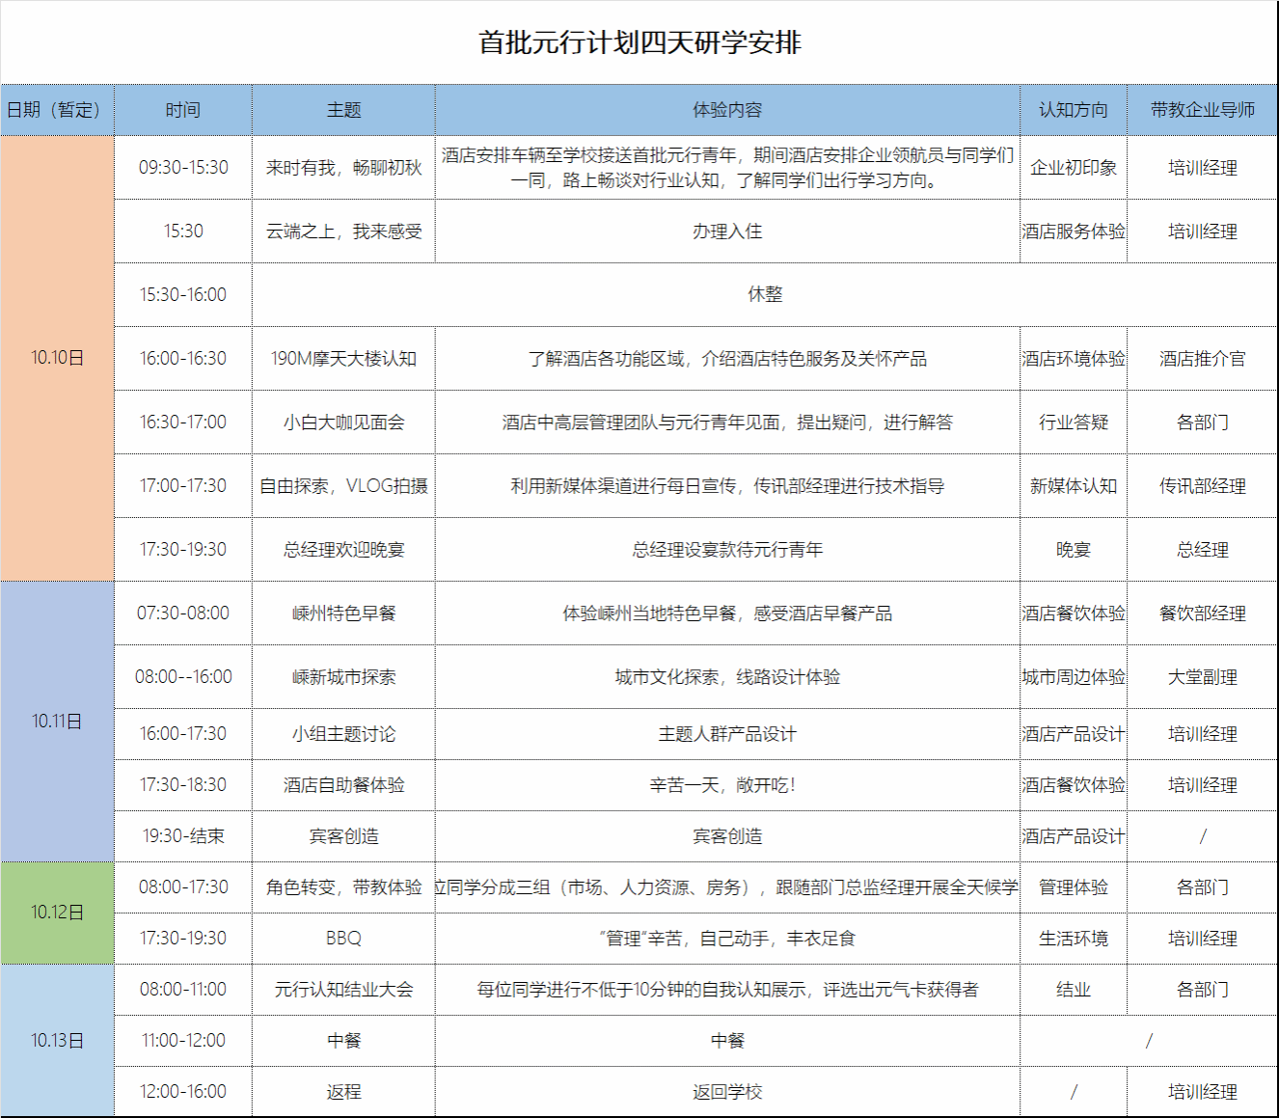The width and height of the screenshot is (1279, 1118).
Task: Click the title 首批元行计划四天研学安排
Action: click(x=639, y=42)
